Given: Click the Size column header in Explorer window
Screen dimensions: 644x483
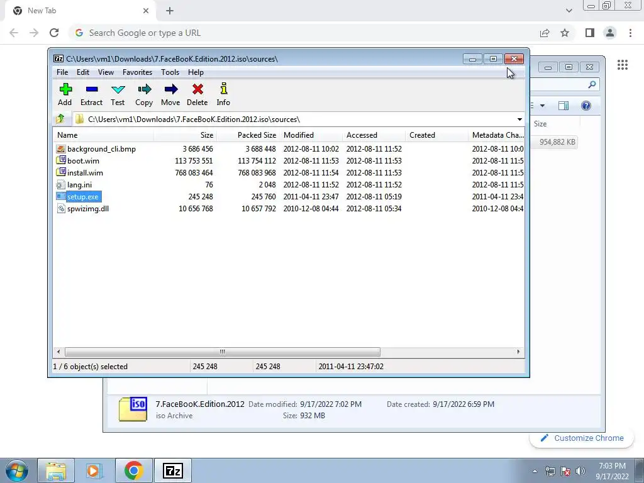Looking at the screenshot, I should coord(555,124).
